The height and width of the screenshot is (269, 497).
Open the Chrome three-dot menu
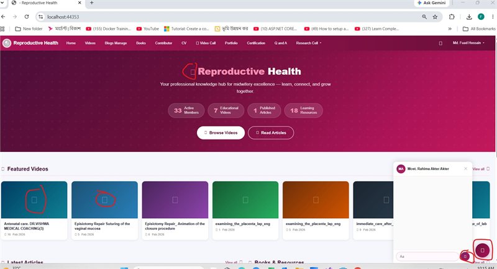493,17
